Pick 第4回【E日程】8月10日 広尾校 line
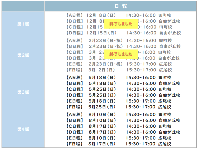The image size is (198, 149). click(119, 138)
